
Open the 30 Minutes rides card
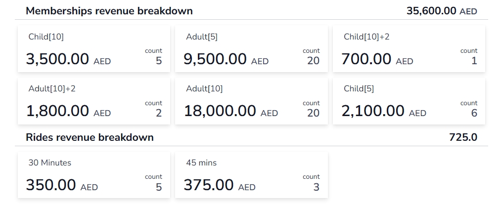point(94,175)
